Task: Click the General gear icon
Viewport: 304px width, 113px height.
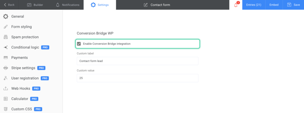Action: (x=6, y=17)
